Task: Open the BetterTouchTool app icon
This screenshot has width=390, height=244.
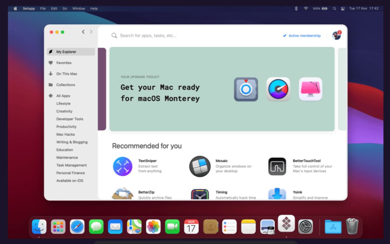Action: click(x=277, y=166)
